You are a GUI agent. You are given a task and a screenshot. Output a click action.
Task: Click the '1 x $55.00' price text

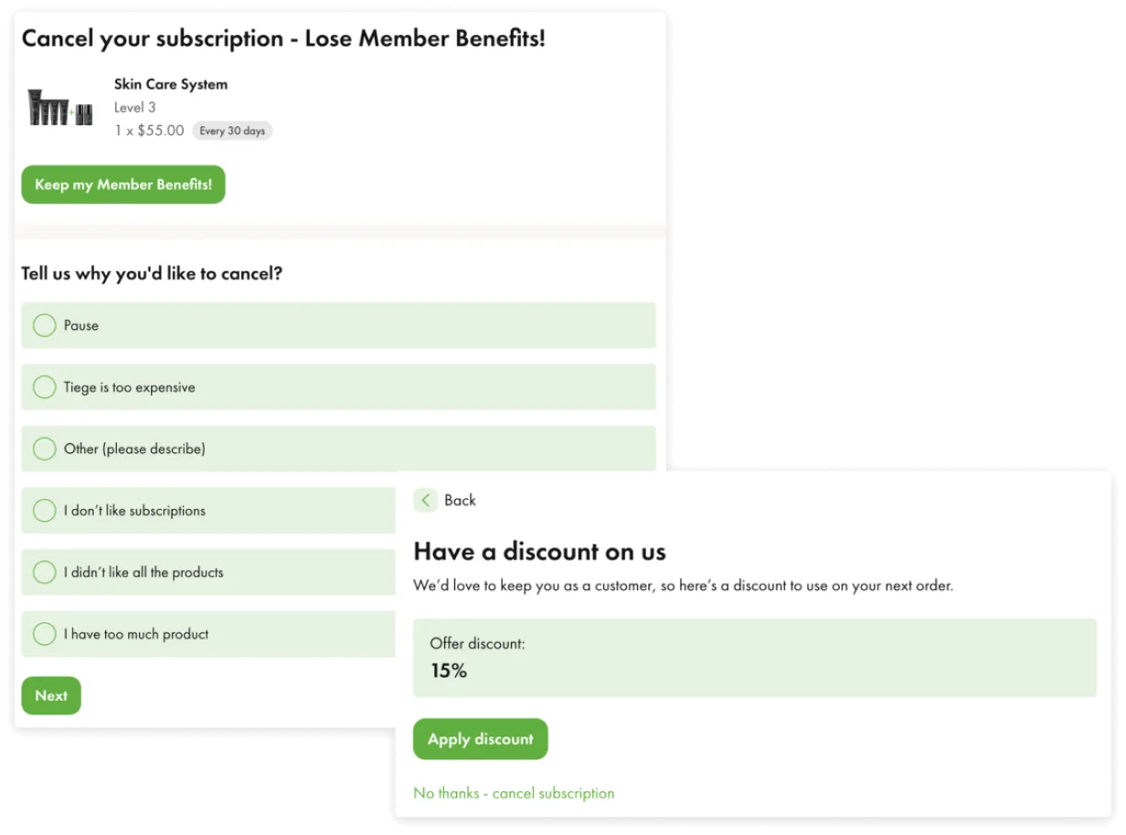coord(149,131)
